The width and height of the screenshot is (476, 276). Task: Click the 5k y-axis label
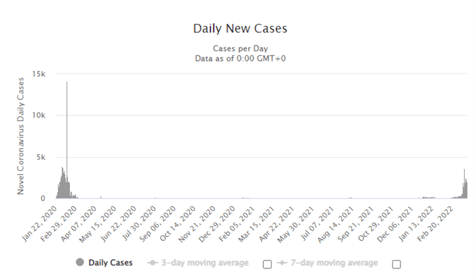(41, 157)
